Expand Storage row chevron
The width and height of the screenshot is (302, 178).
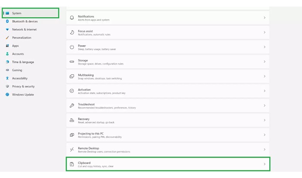click(264, 62)
